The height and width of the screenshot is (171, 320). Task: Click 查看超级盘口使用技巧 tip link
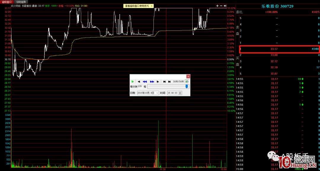(137, 6)
